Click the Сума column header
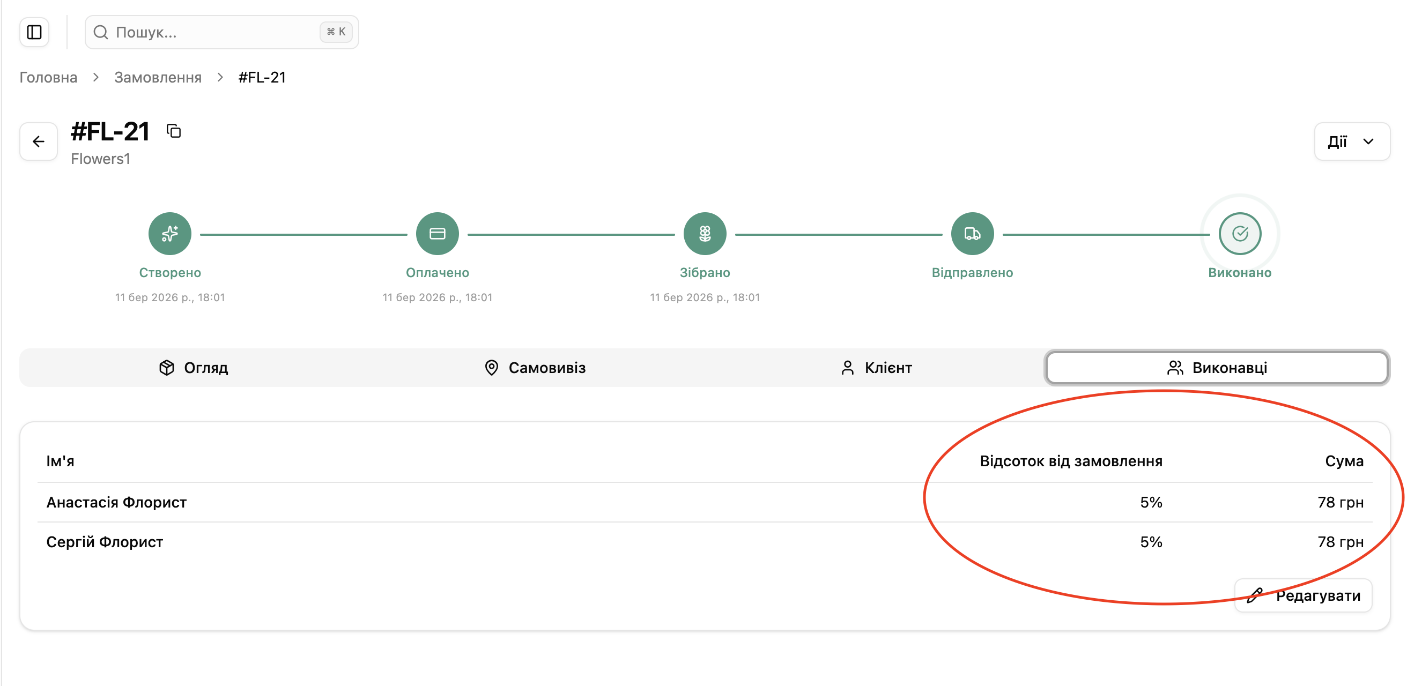The width and height of the screenshot is (1407, 686). pos(1344,461)
